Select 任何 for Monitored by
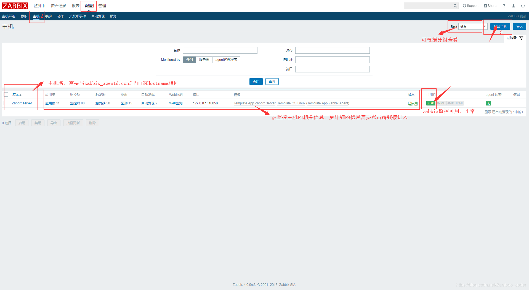 pos(190,60)
